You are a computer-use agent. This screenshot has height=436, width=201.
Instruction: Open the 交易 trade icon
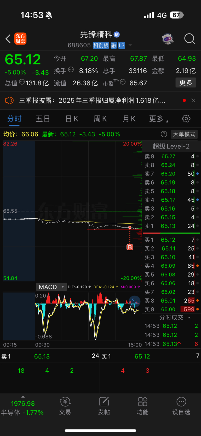point(65,406)
